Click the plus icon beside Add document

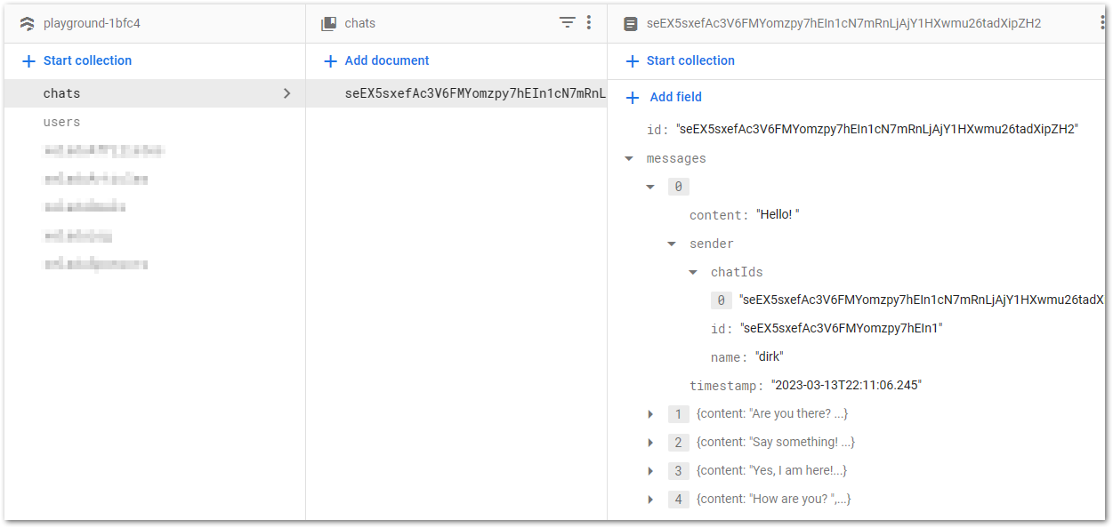click(330, 60)
